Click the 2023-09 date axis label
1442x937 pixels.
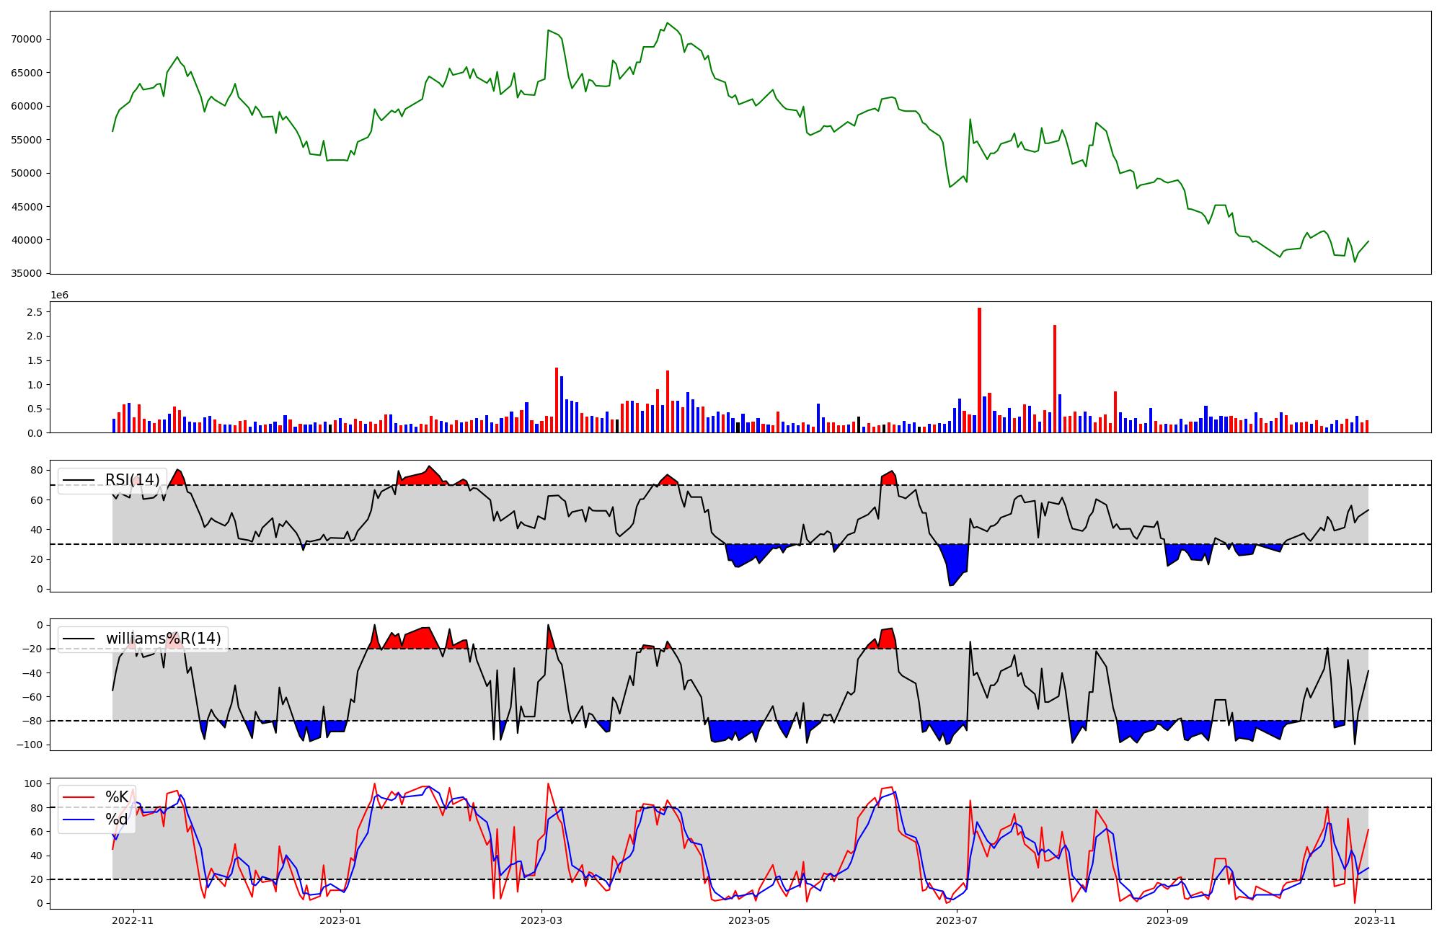1167,920
